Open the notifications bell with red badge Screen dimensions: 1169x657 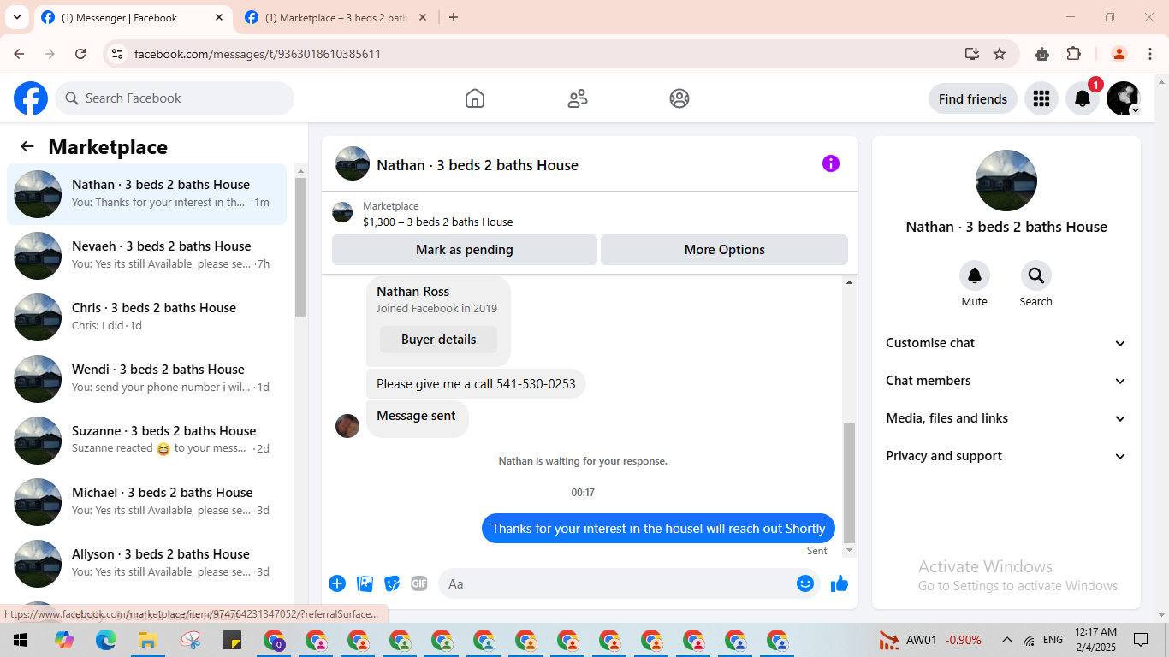point(1083,98)
